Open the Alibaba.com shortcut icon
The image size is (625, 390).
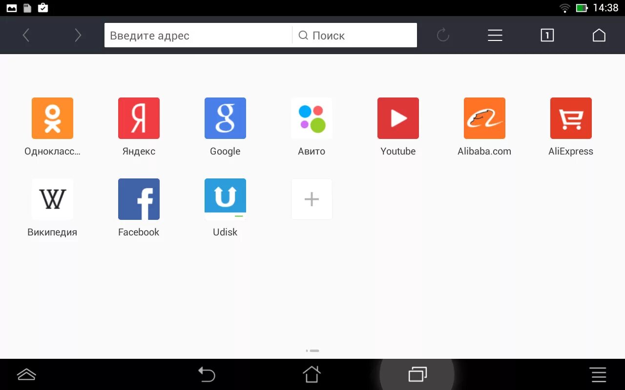(484, 118)
